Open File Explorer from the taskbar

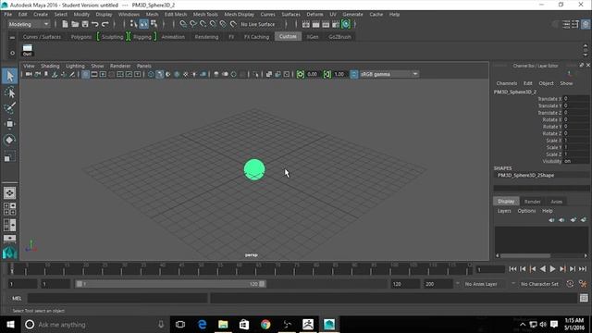tap(223, 325)
